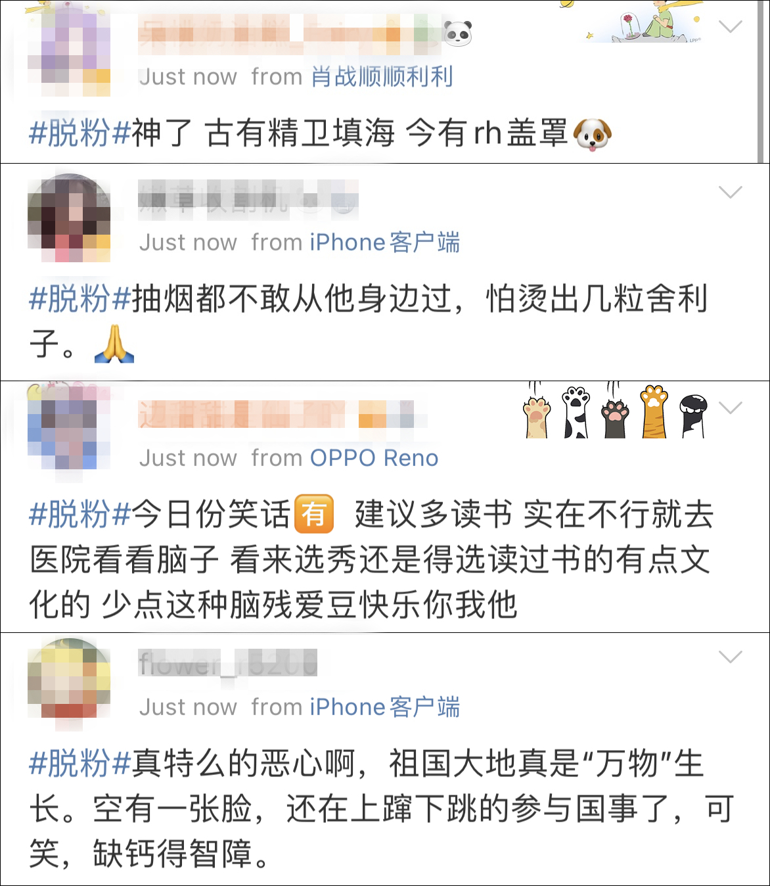
Task: Open the OPPO Reno source link
Action: 374,458
